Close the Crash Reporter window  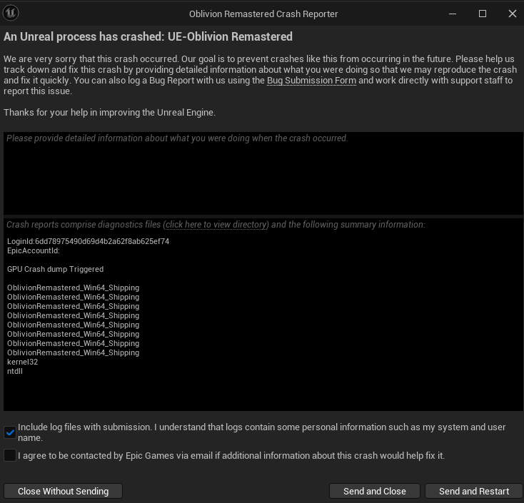(512, 14)
